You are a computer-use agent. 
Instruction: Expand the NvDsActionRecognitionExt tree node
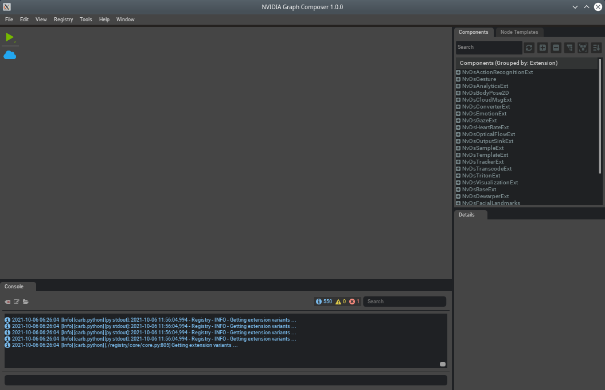pos(458,72)
